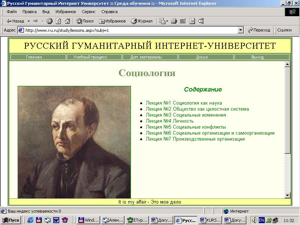Open the Пуск start menu

tap(11, 220)
